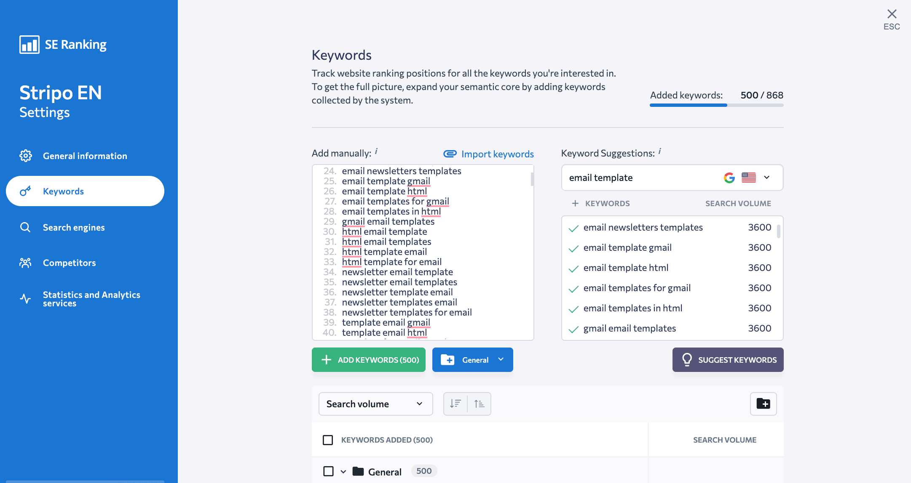Click the 500 count badge beside General
911x483 pixels.
pos(424,471)
